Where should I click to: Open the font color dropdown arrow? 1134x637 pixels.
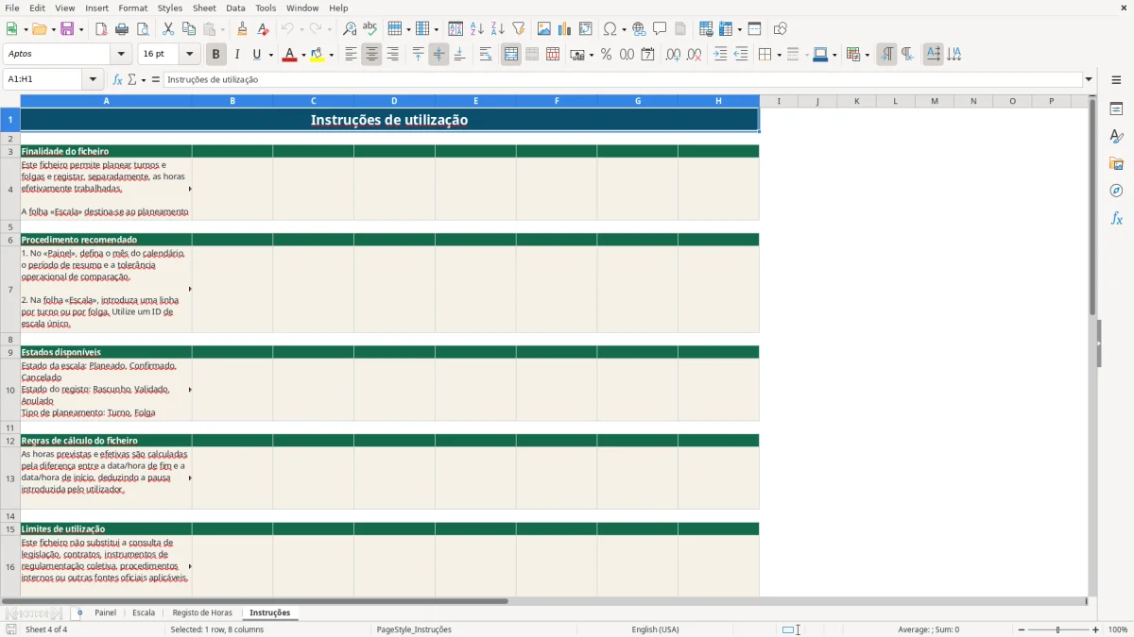[302, 55]
